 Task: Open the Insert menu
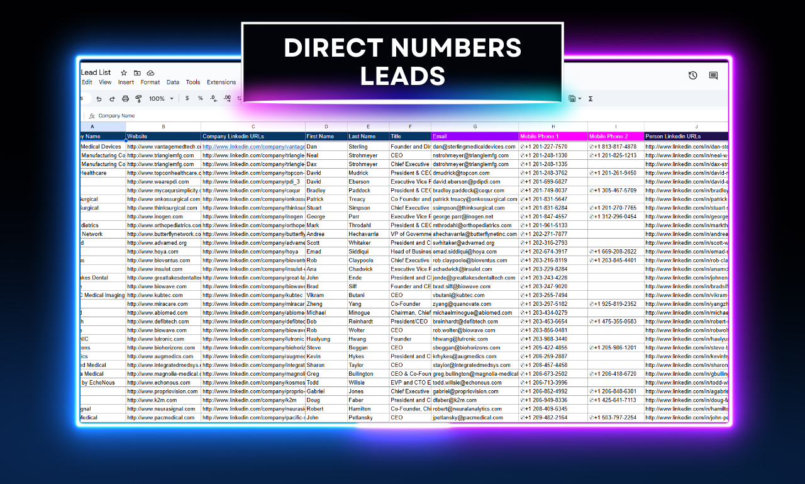coord(126,82)
